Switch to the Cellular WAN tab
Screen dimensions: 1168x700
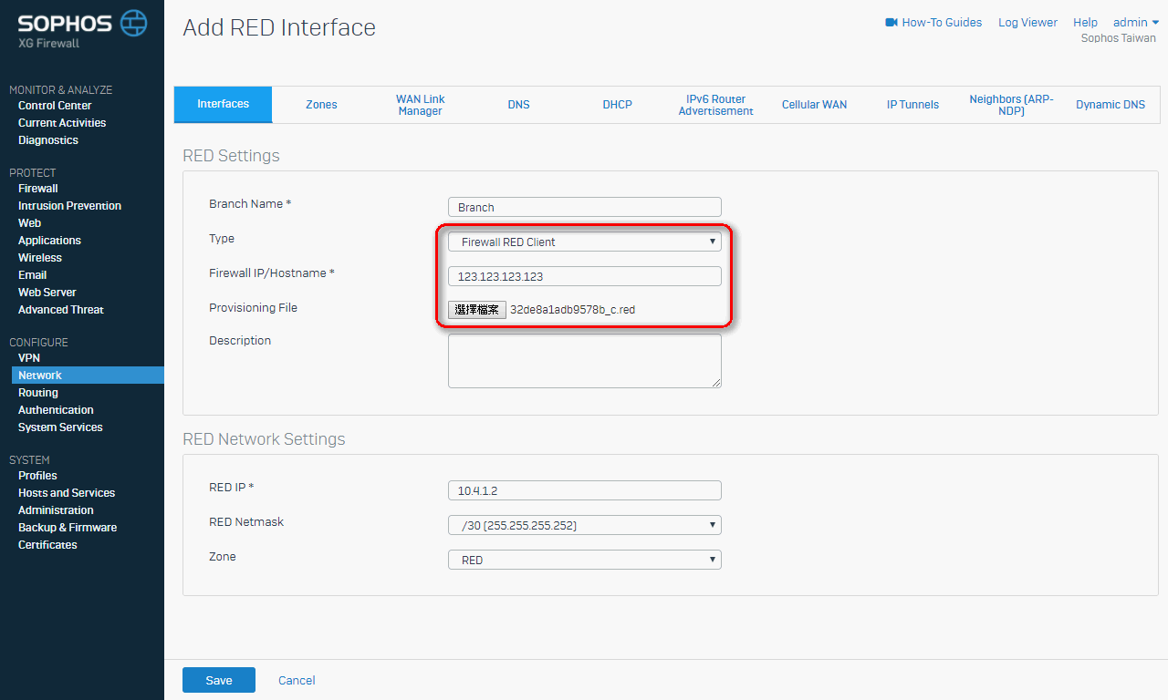coord(814,105)
